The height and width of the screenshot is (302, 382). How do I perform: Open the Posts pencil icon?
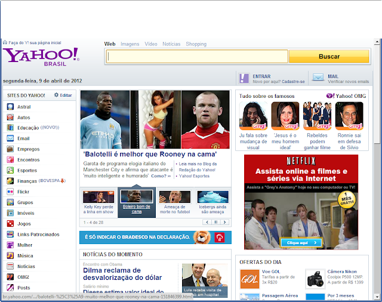pyautogui.click(x=10, y=288)
